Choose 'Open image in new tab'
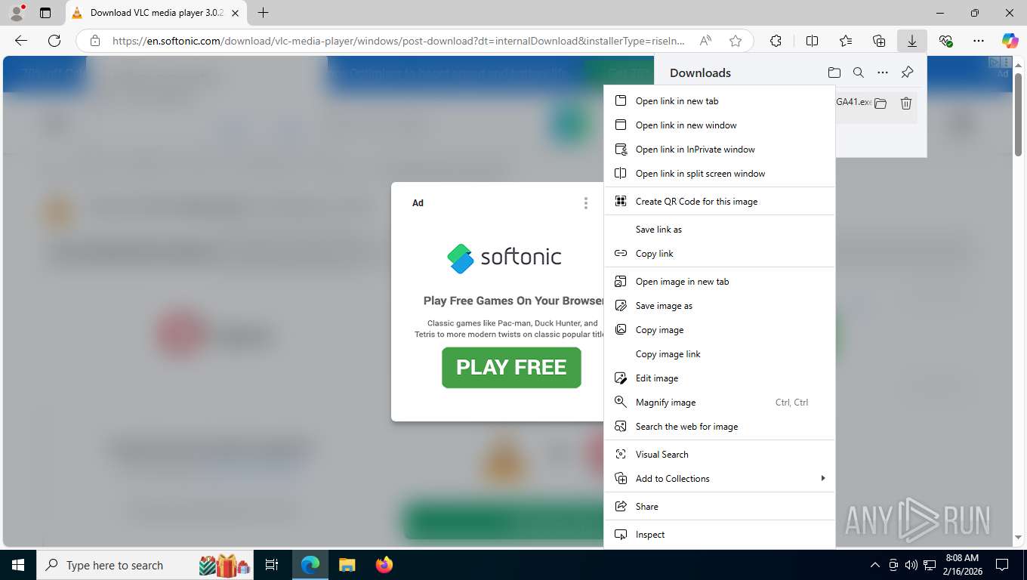Screen dimensions: 1027x580 pos(720,282)
